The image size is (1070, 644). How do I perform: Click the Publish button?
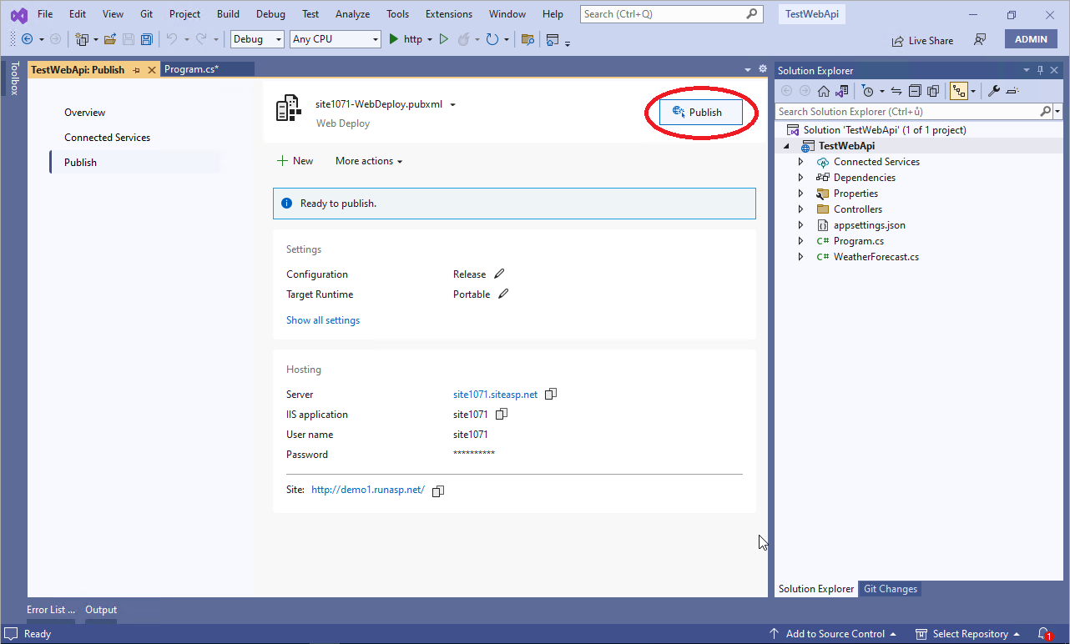coord(701,113)
